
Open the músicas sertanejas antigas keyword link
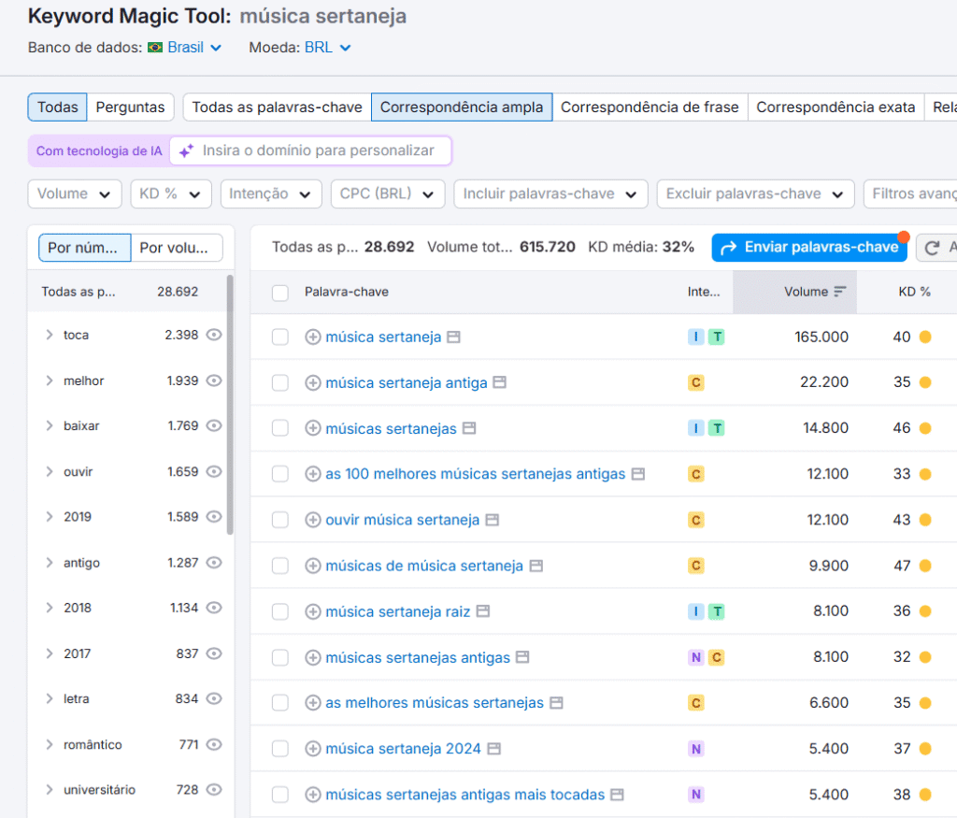coord(418,657)
